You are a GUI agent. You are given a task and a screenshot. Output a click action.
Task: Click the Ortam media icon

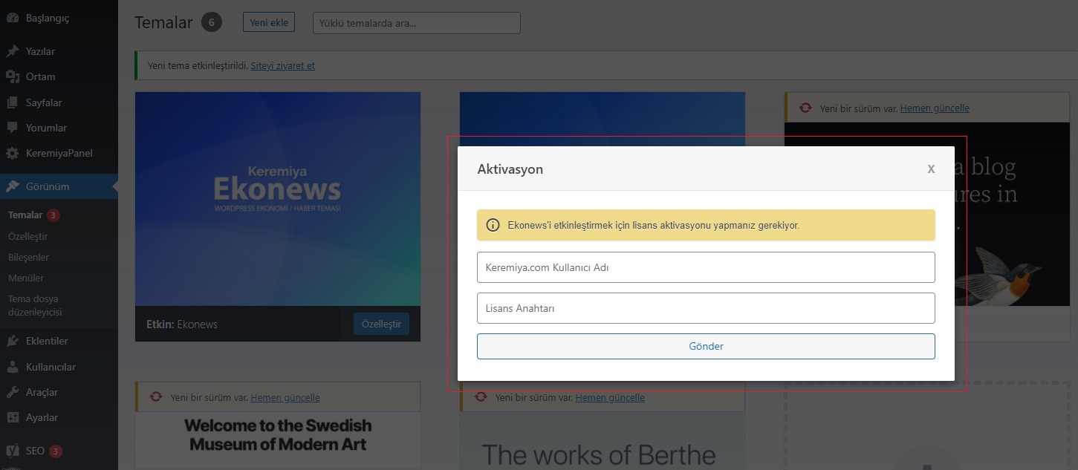(13, 76)
